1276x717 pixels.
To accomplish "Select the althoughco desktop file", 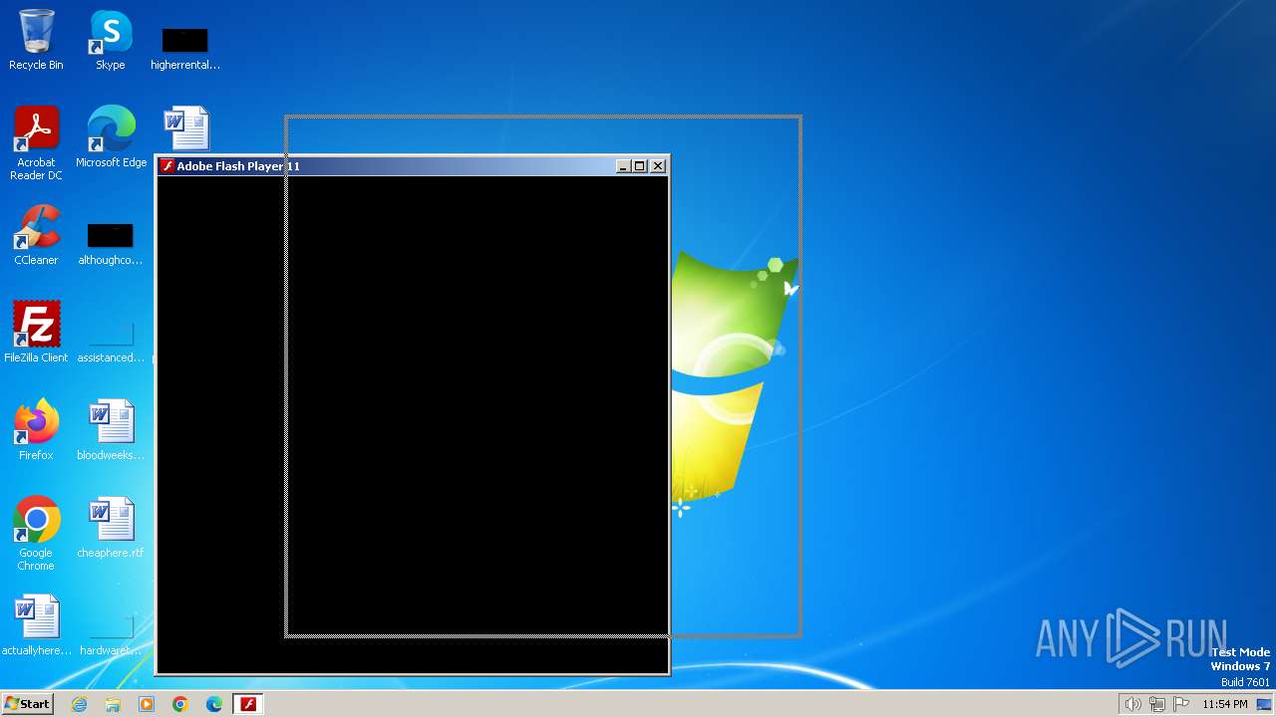I will [x=110, y=244].
